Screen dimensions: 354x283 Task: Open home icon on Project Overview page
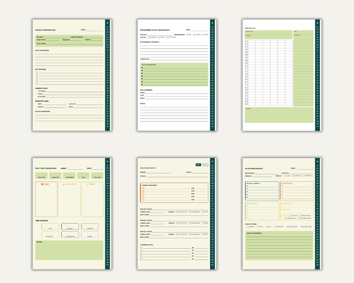[x=107, y=23]
